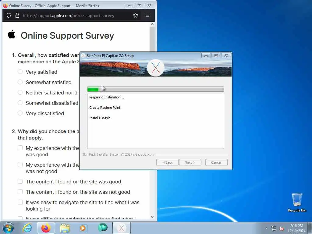Launch Internet Explorer from the taskbar
This screenshot has width=312, height=234.
point(27,228)
